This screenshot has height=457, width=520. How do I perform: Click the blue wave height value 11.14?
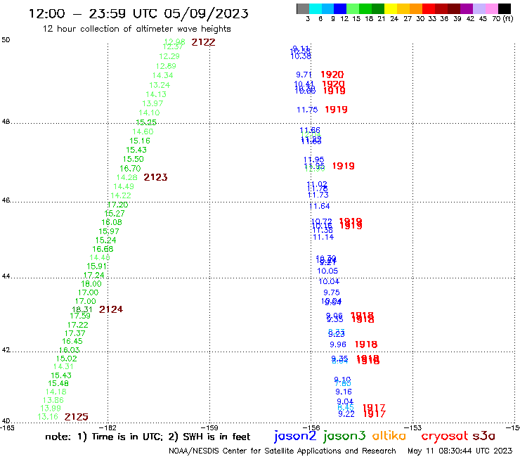323,237
